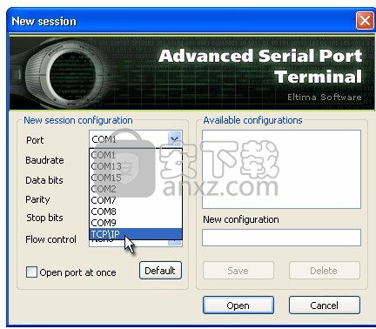Click the Default button
Image resolution: width=376 pixels, height=329 pixels.
coord(160,271)
